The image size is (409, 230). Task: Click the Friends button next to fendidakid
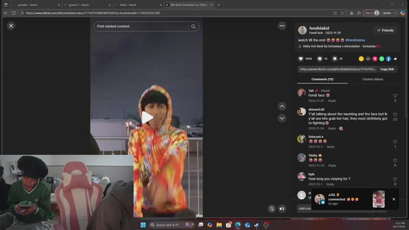tap(385, 30)
